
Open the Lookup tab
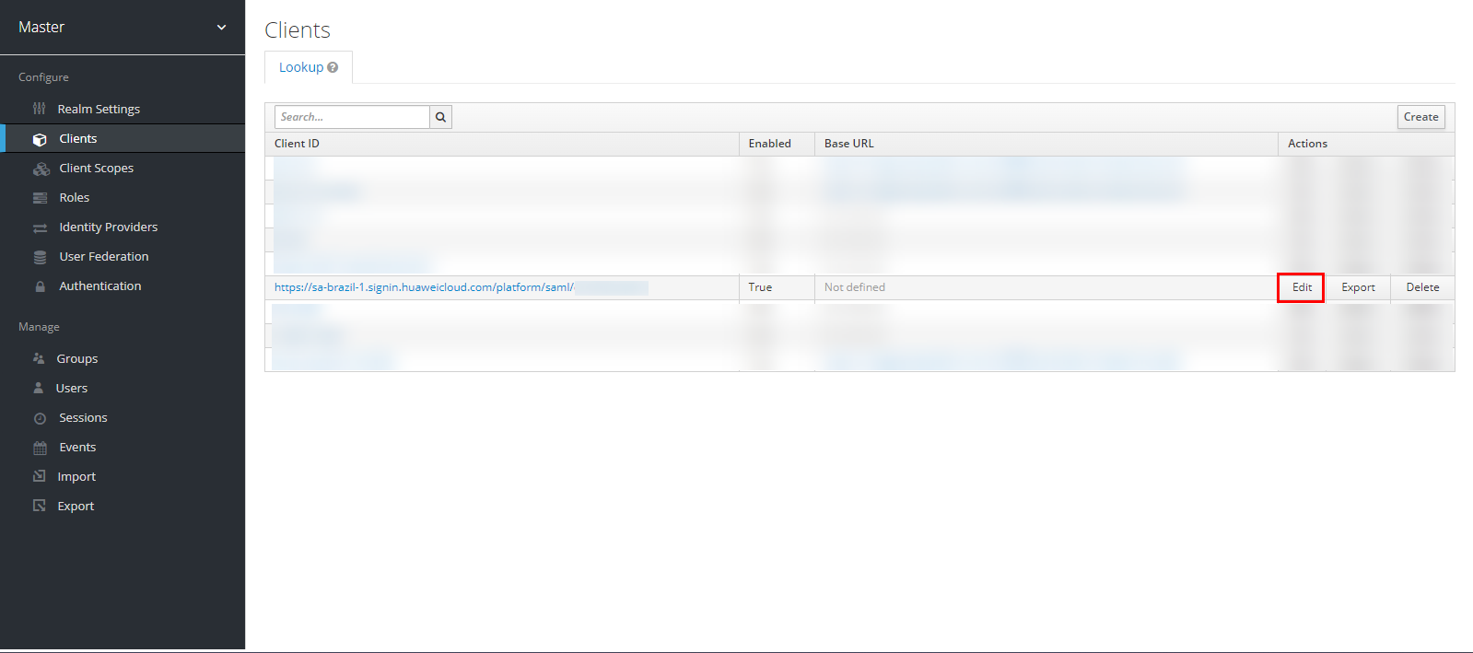click(301, 67)
